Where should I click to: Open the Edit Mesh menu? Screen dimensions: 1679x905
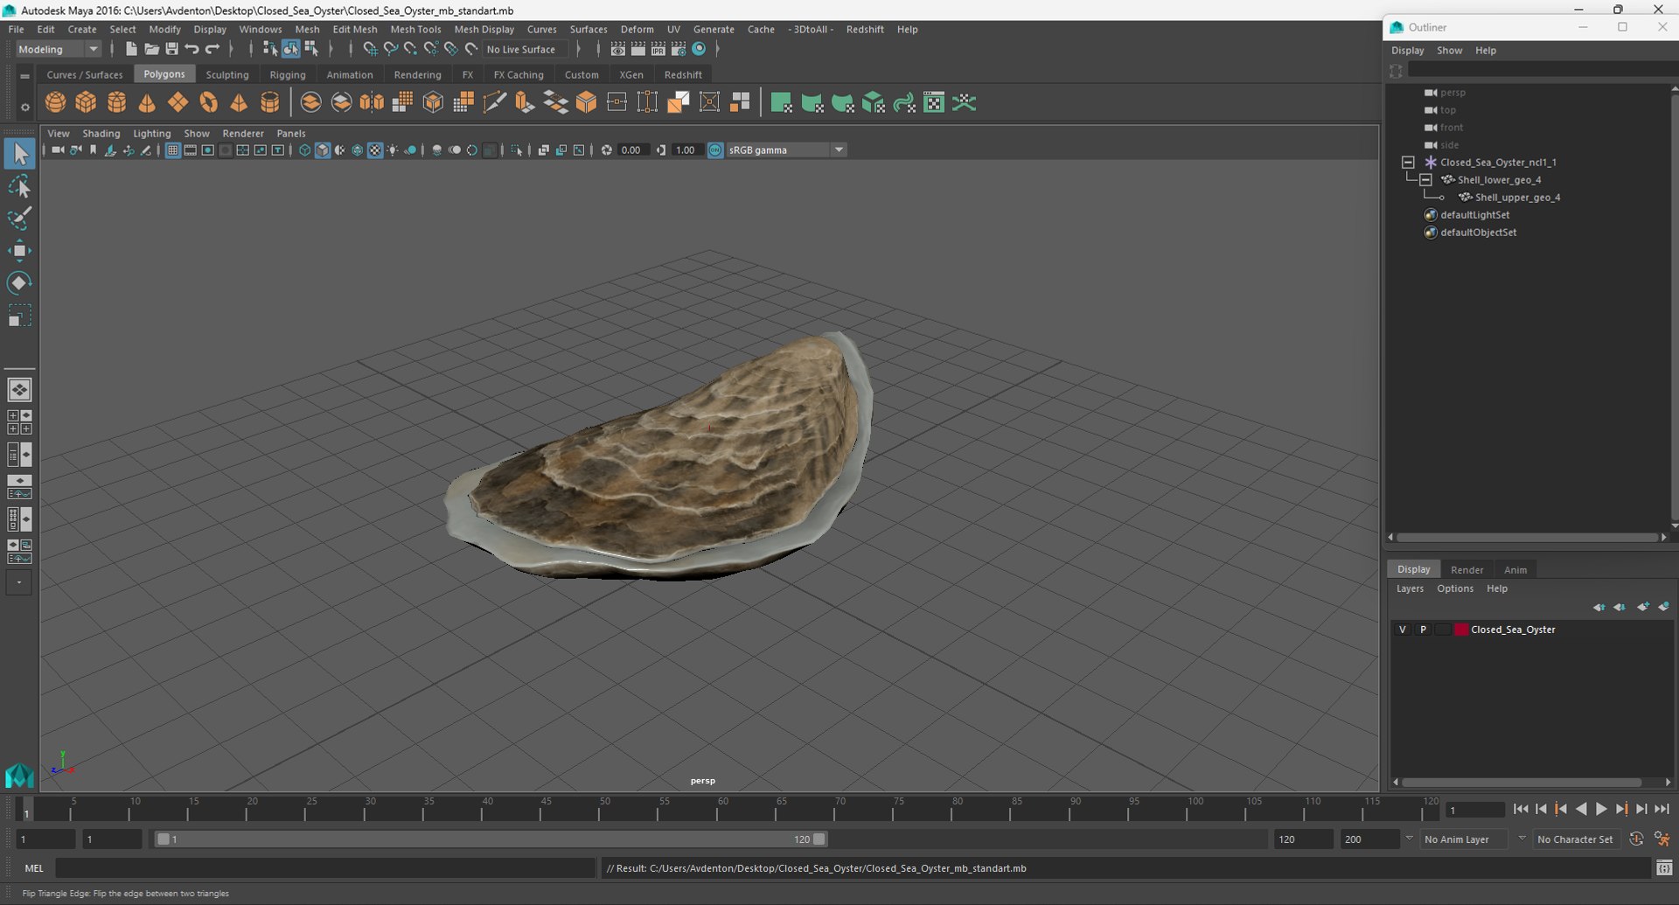355,29
